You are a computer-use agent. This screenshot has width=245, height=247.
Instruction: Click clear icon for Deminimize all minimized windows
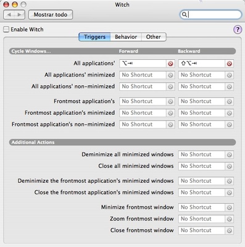[x=230, y=155]
